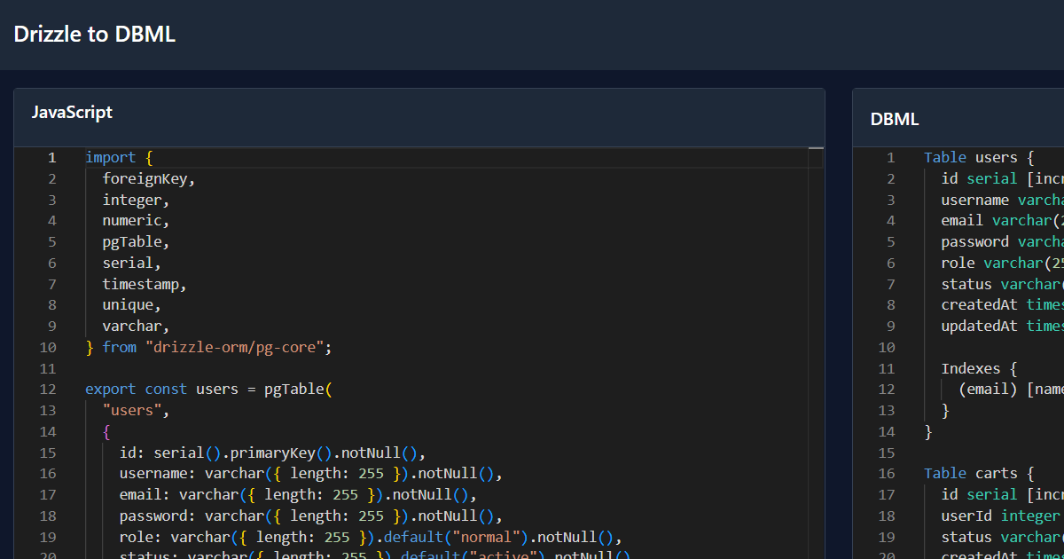Click the empty line 11 in JavaScript editor
The height and width of the screenshot is (559, 1064).
click(355, 368)
